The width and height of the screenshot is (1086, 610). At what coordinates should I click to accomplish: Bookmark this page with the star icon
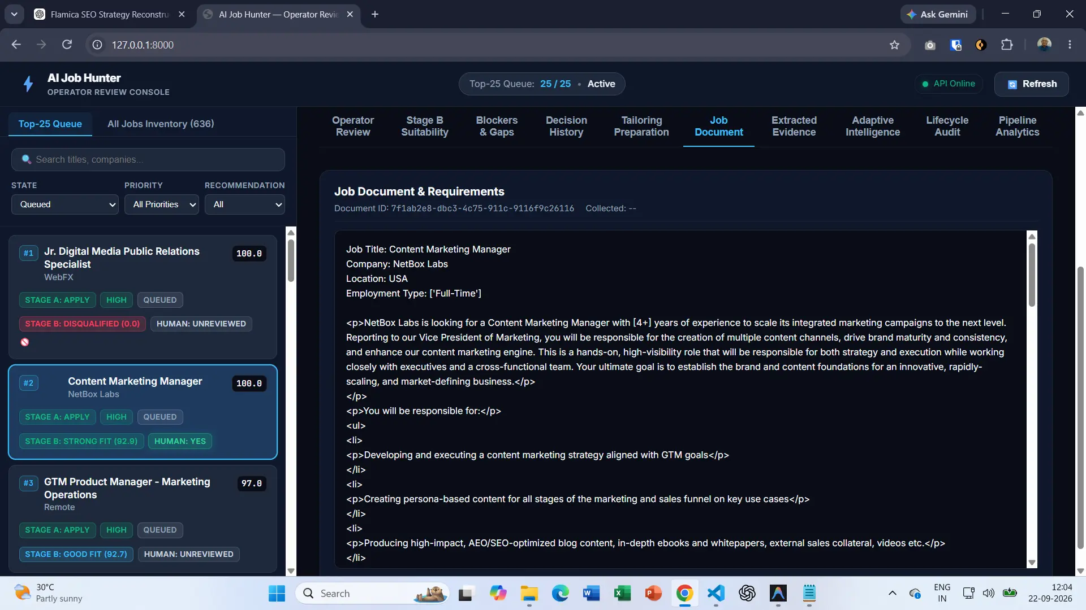894,45
